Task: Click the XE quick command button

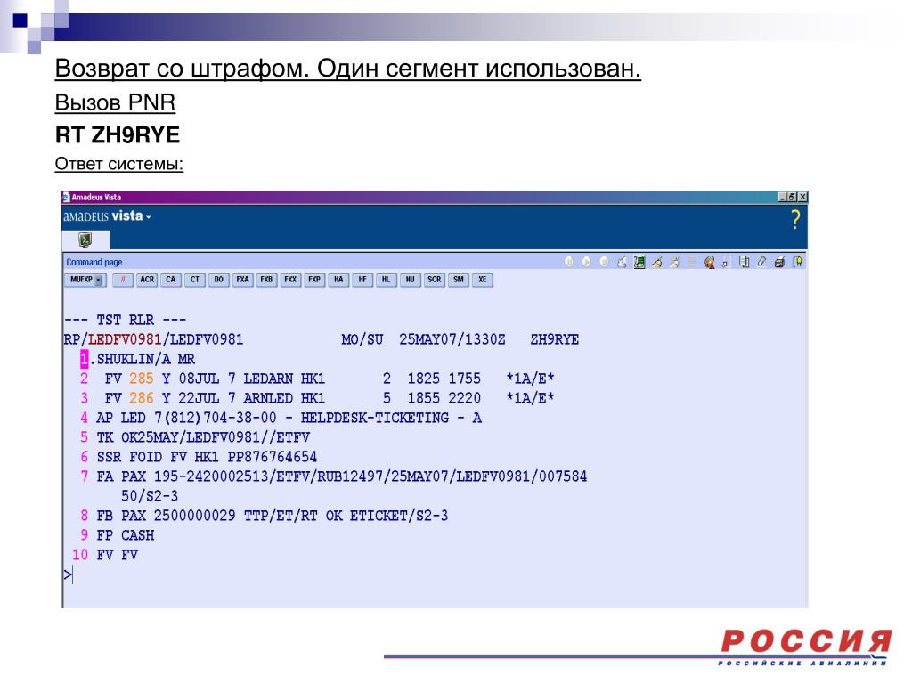Action: point(482,280)
